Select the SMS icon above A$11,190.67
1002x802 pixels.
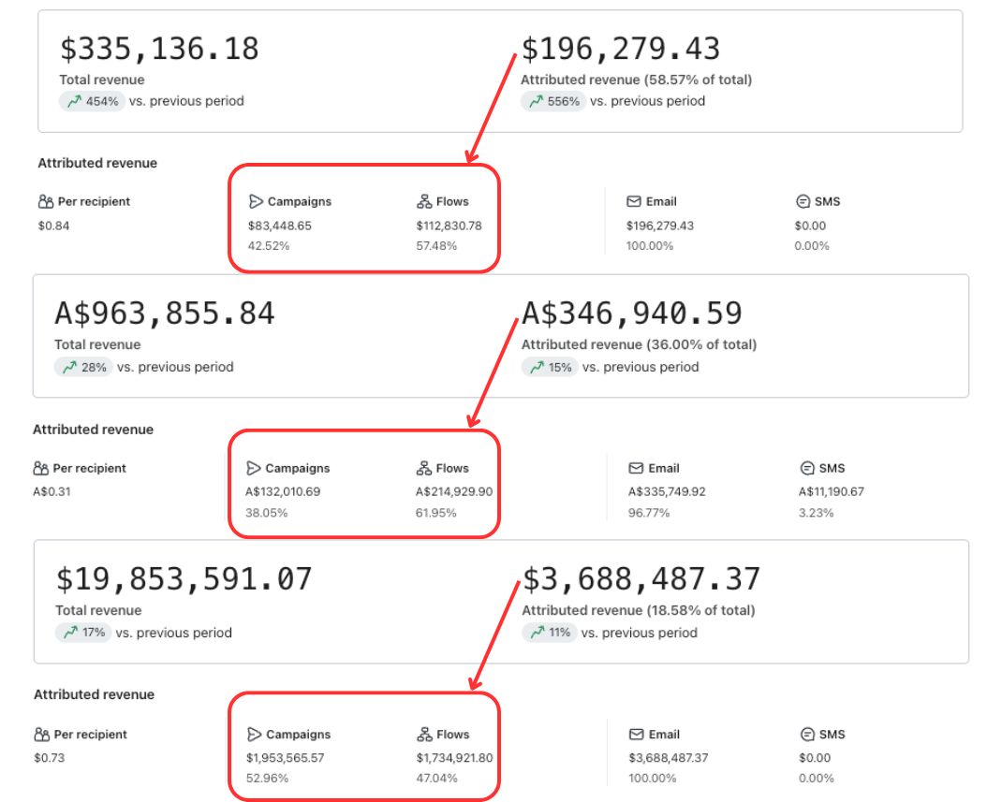point(807,469)
